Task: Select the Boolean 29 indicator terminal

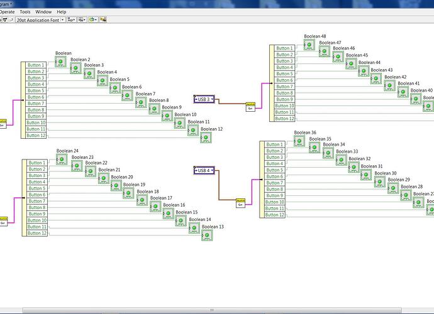Action: click(x=393, y=188)
